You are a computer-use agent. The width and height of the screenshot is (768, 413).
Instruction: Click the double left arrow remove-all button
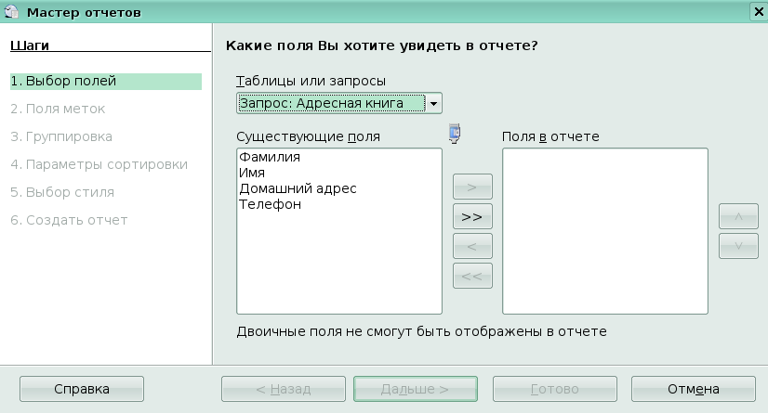point(471,276)
